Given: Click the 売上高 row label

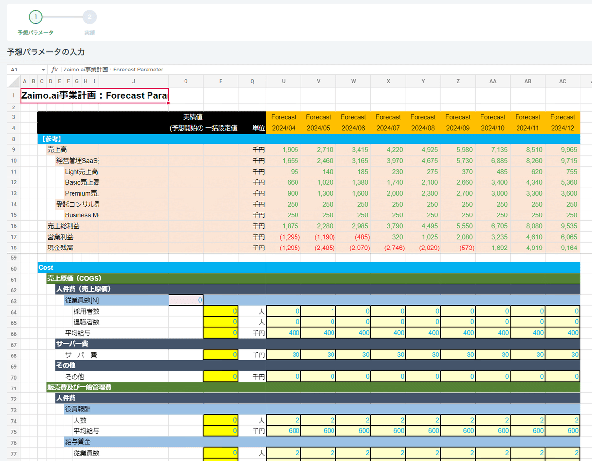Looking at the screenshot, I should click(x=57, y=150).
